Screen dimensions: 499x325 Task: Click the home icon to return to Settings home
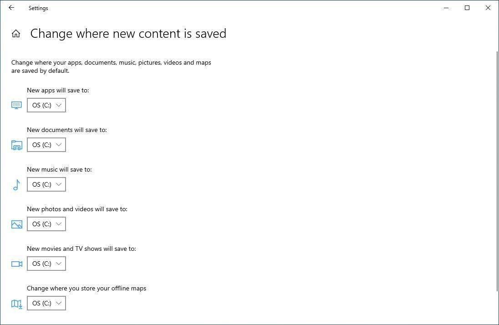15,33
